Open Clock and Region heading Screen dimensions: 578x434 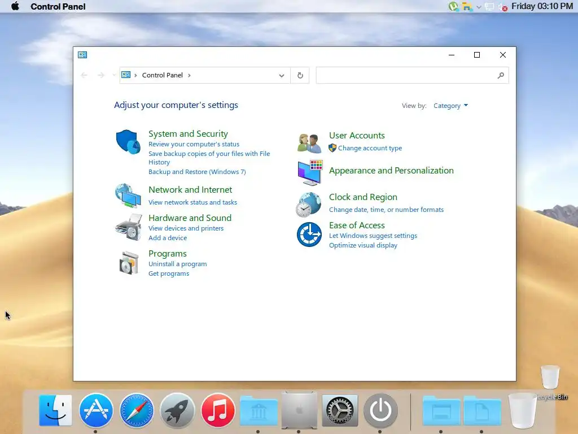[x=363, y=197]
